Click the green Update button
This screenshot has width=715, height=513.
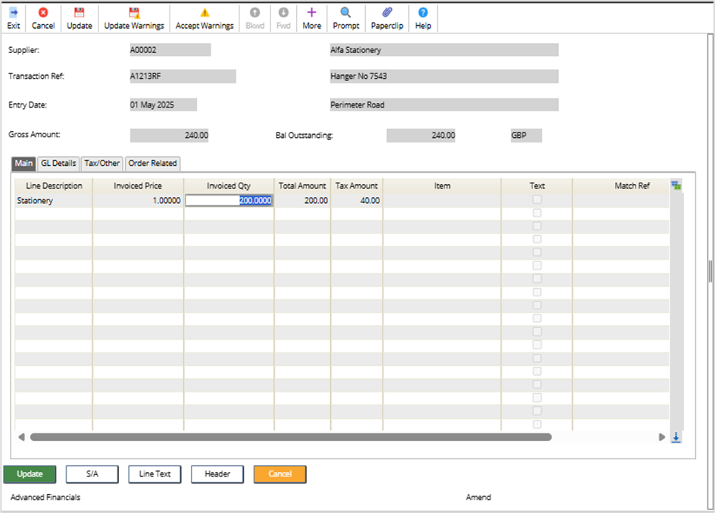click(30, 474)
